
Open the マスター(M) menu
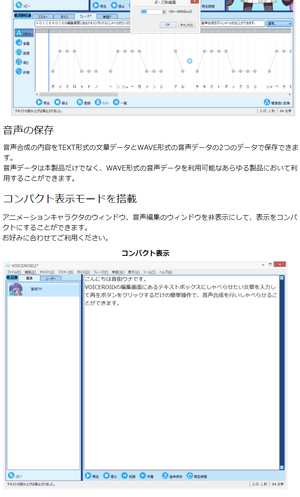(x=66, y=272)
